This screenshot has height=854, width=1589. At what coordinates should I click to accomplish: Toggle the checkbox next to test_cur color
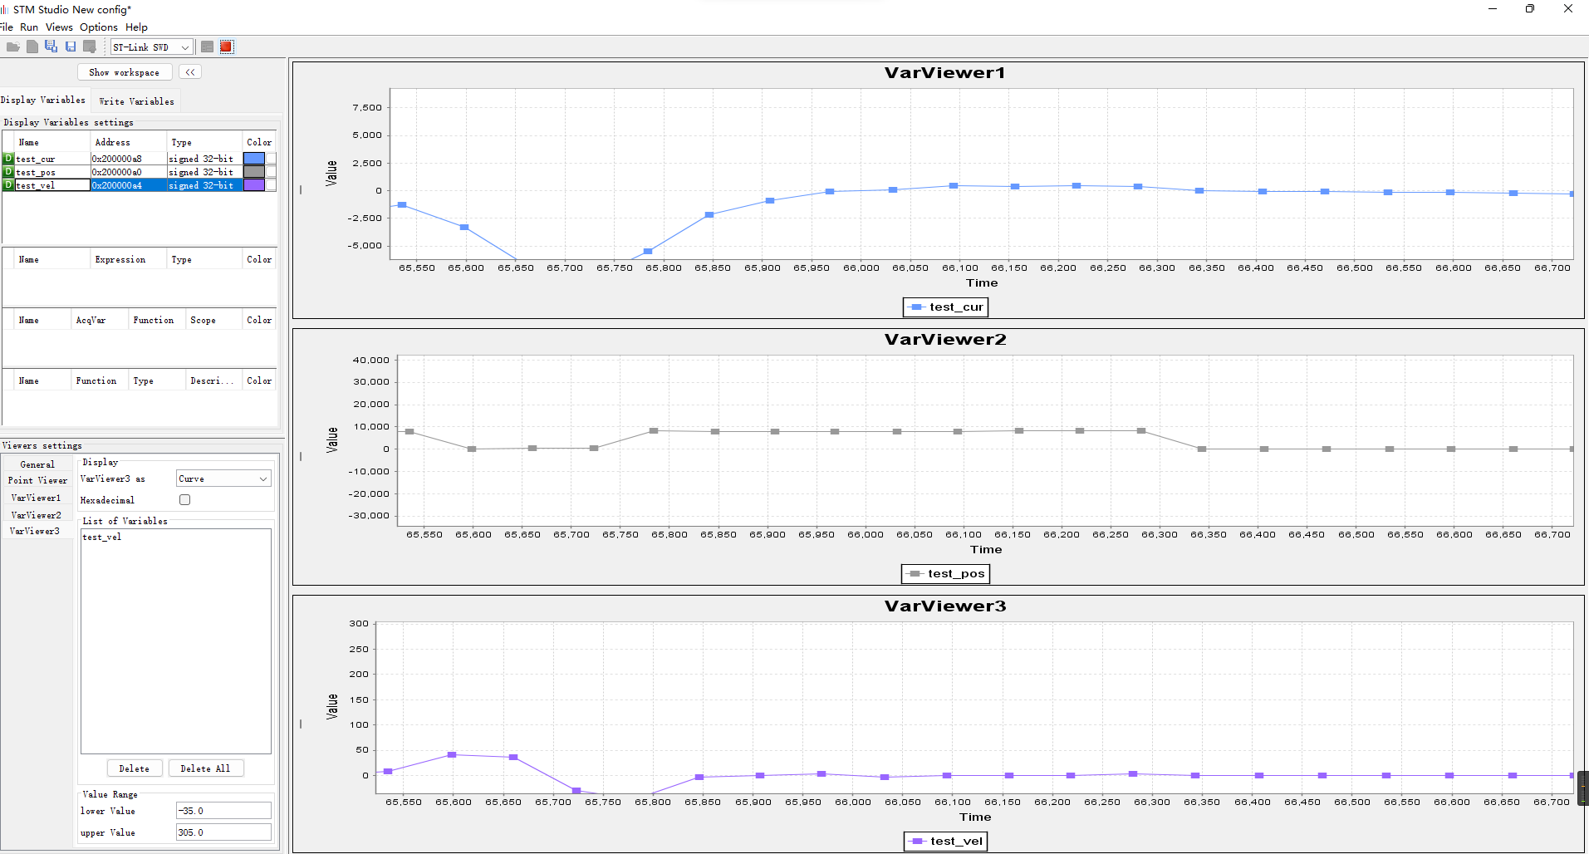click(x=271, y=159)
